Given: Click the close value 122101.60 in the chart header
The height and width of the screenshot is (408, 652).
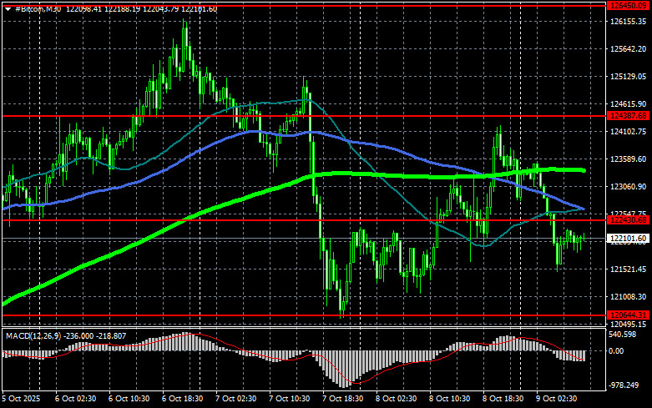Looking at the screenshot, I should coord(199,9).
